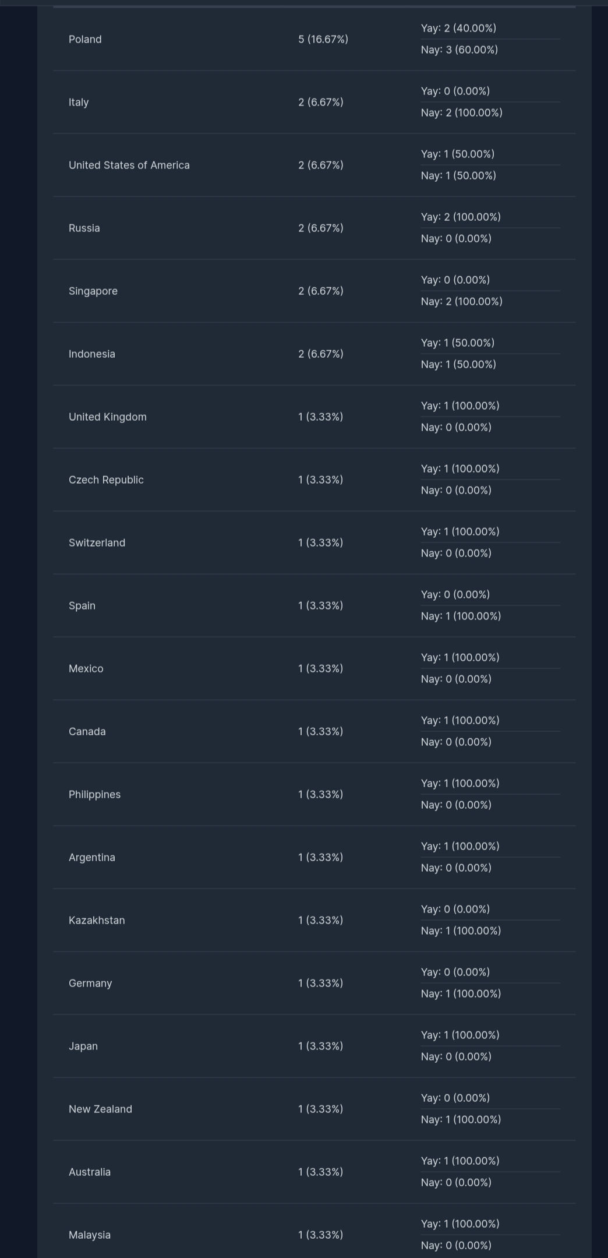Click Canada's Yay: 1 (100.00%) value
The width and height of the screenshot is (608, 1258).
tap(460, 720)
